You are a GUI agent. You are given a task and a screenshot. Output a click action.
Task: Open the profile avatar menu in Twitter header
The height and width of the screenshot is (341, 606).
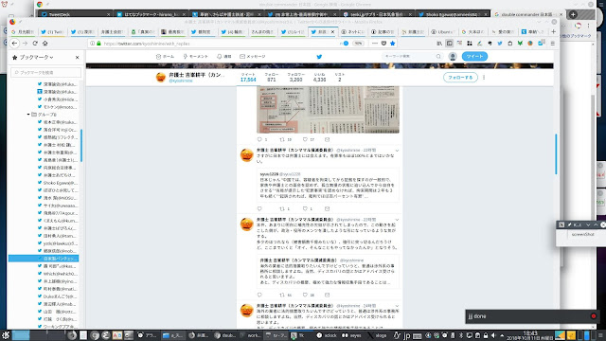click(x=453, y=57)
